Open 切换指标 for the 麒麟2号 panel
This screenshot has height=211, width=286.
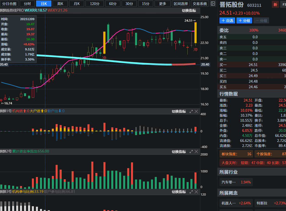179,152
